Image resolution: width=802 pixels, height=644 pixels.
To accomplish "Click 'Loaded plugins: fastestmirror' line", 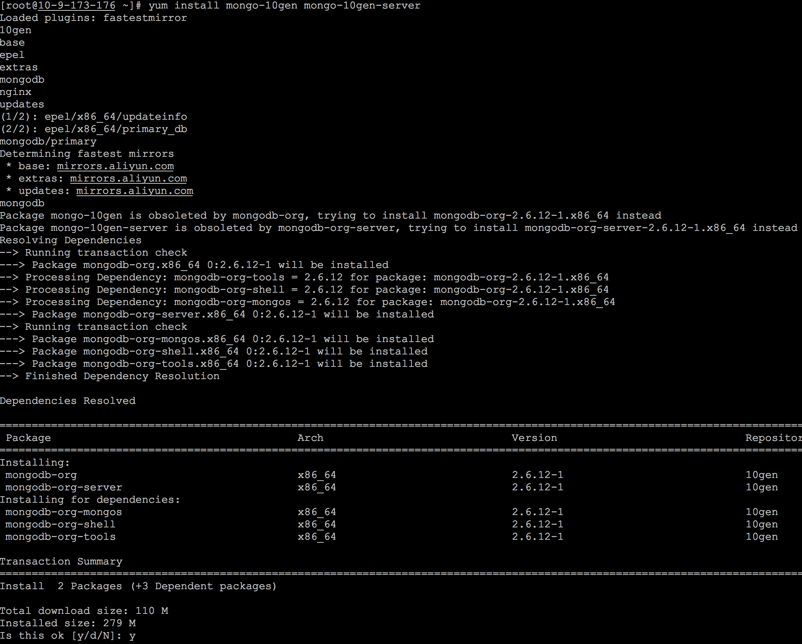I will click(x=93, y=18).
